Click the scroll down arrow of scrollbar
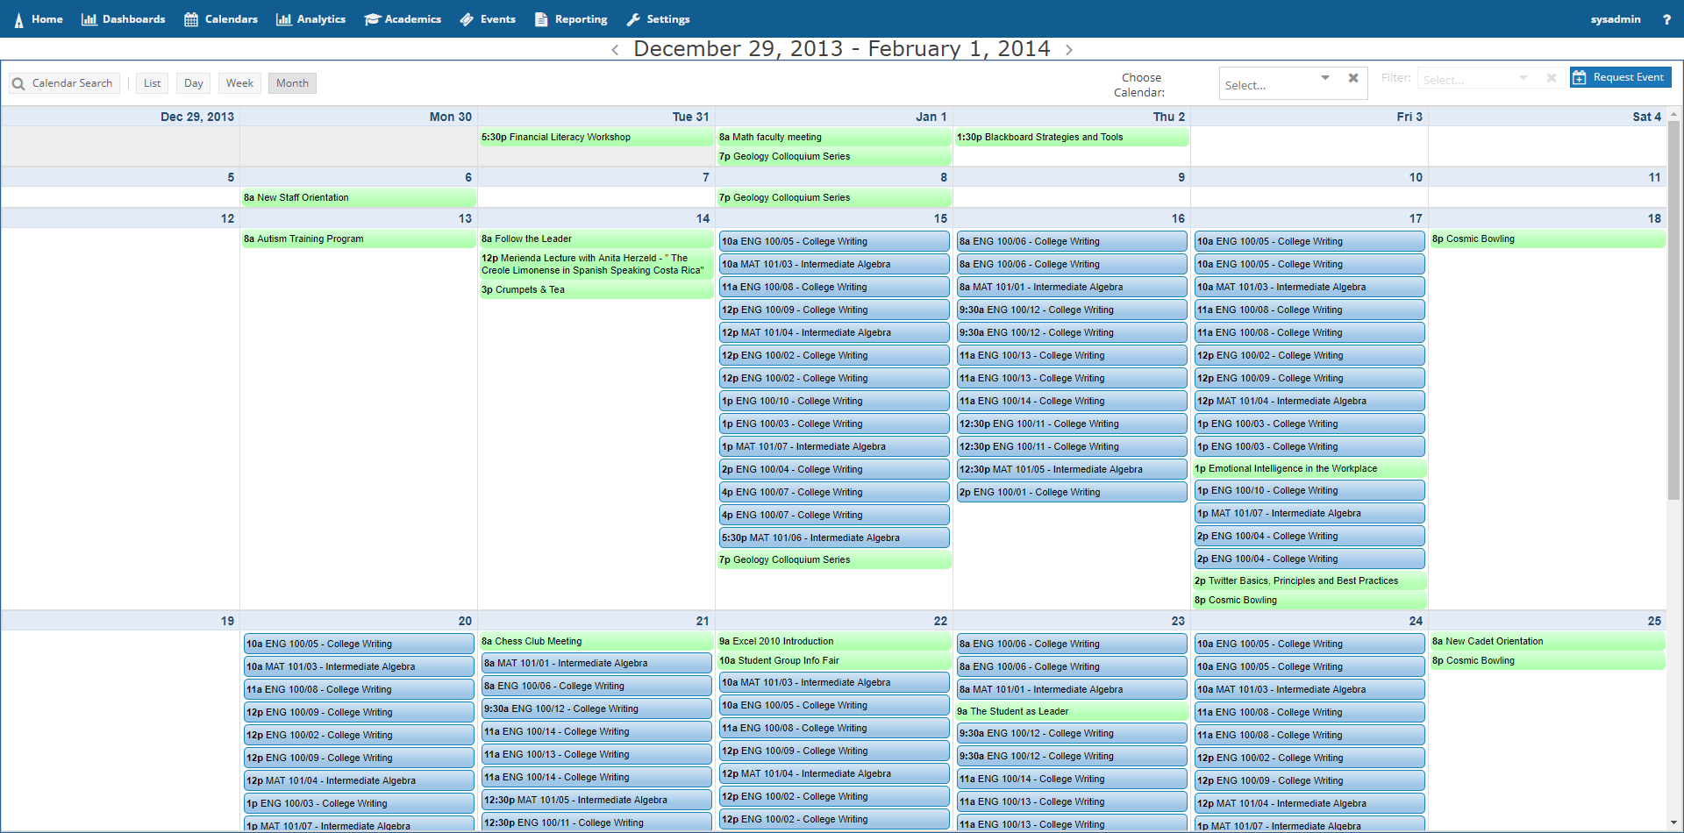Screen dimensions: 1684x833 [x=1673, y=822]
